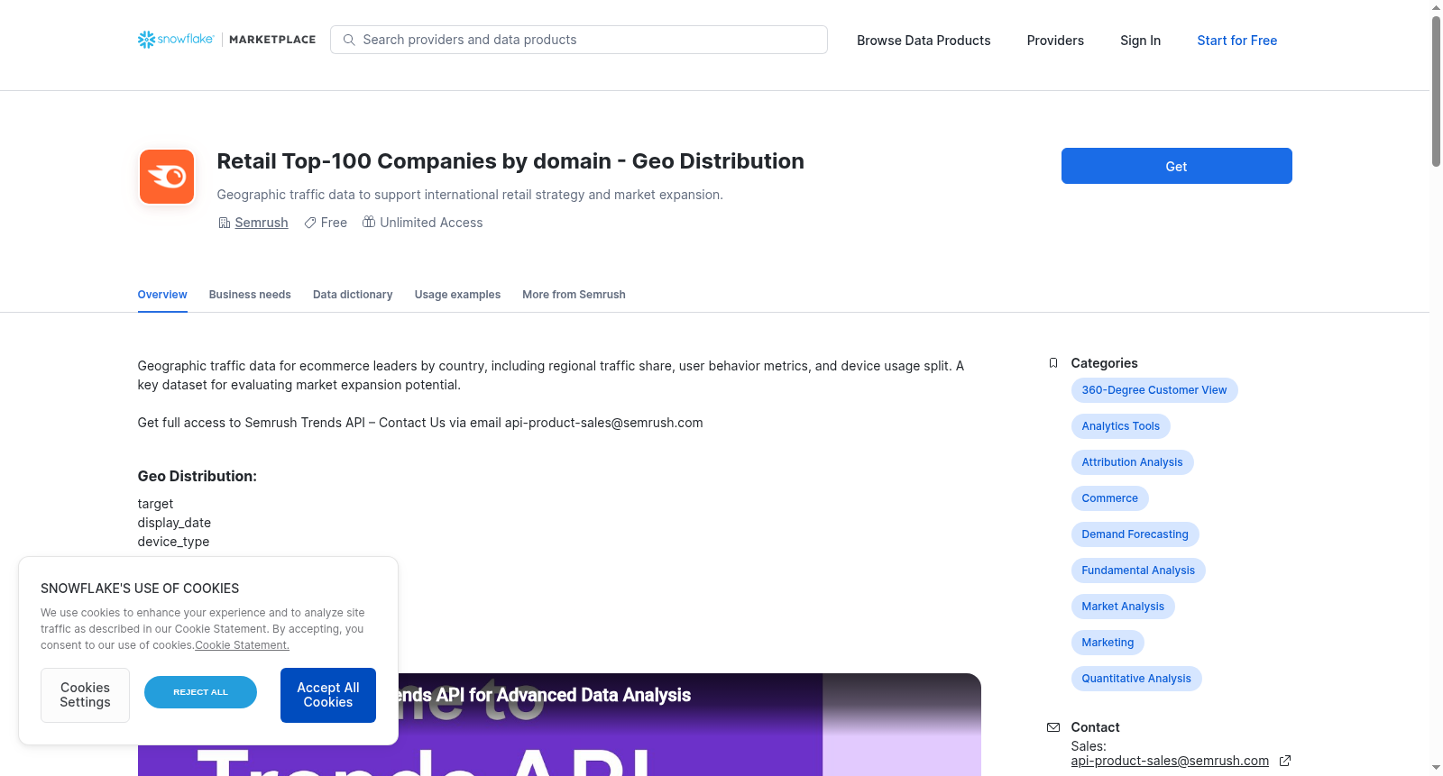The image size is (1443, 776).
Task: Click the product title heading
Action: 510,161
